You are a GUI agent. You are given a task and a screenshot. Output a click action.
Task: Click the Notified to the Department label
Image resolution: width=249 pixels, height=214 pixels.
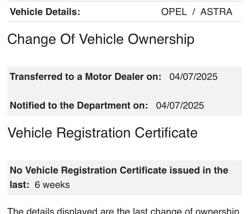coord(79,105)
